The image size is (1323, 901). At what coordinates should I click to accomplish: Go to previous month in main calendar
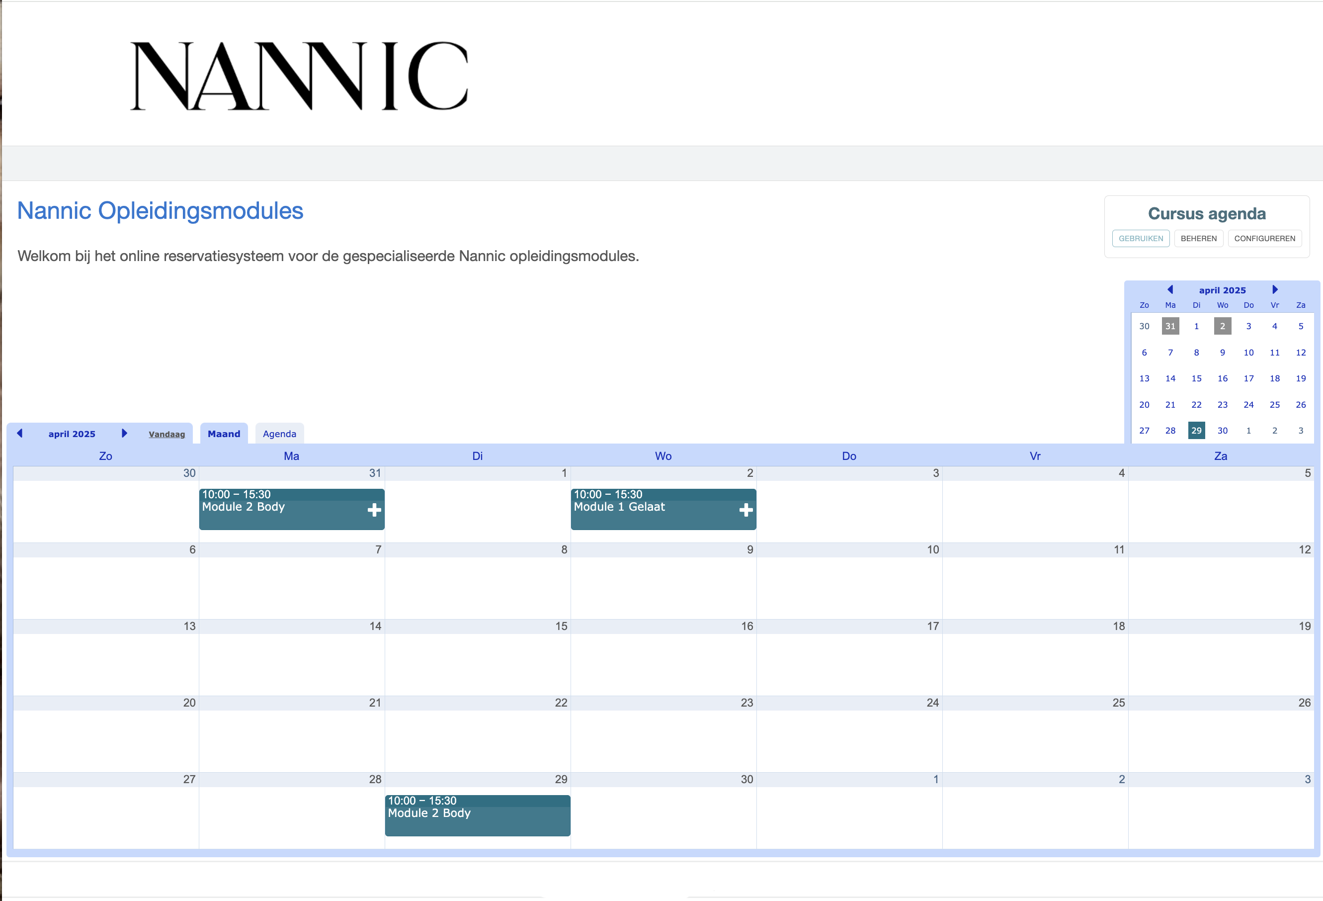coord(20,434)
